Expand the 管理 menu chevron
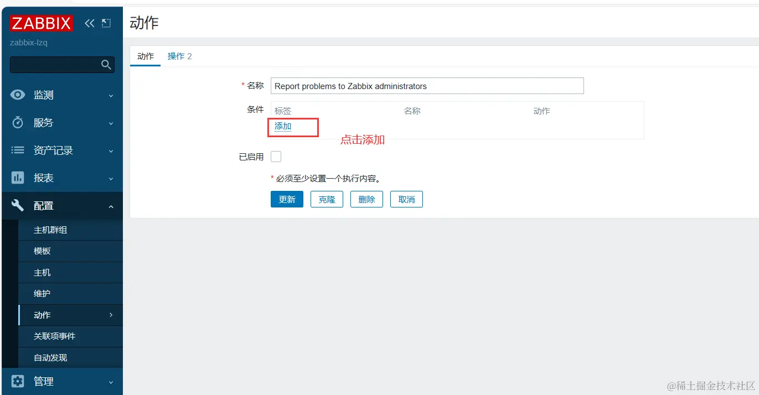 point(111,382)
